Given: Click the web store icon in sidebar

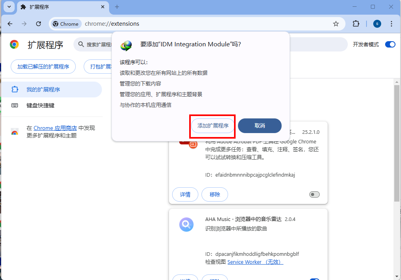Looking at the screenshot, I should [15, 131].
